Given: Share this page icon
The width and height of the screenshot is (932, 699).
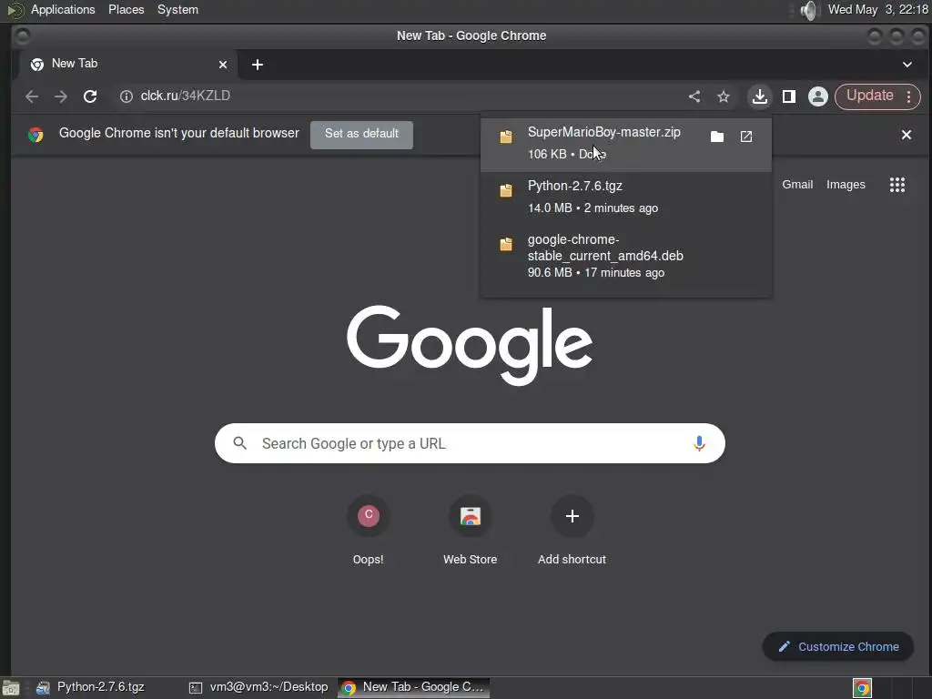Looking at the screenshot, I should click(694, 96).
